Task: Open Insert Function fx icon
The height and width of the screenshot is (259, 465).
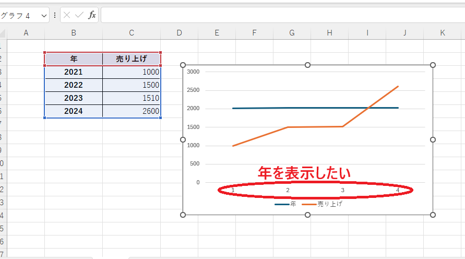Action: (x=92, y=15)
